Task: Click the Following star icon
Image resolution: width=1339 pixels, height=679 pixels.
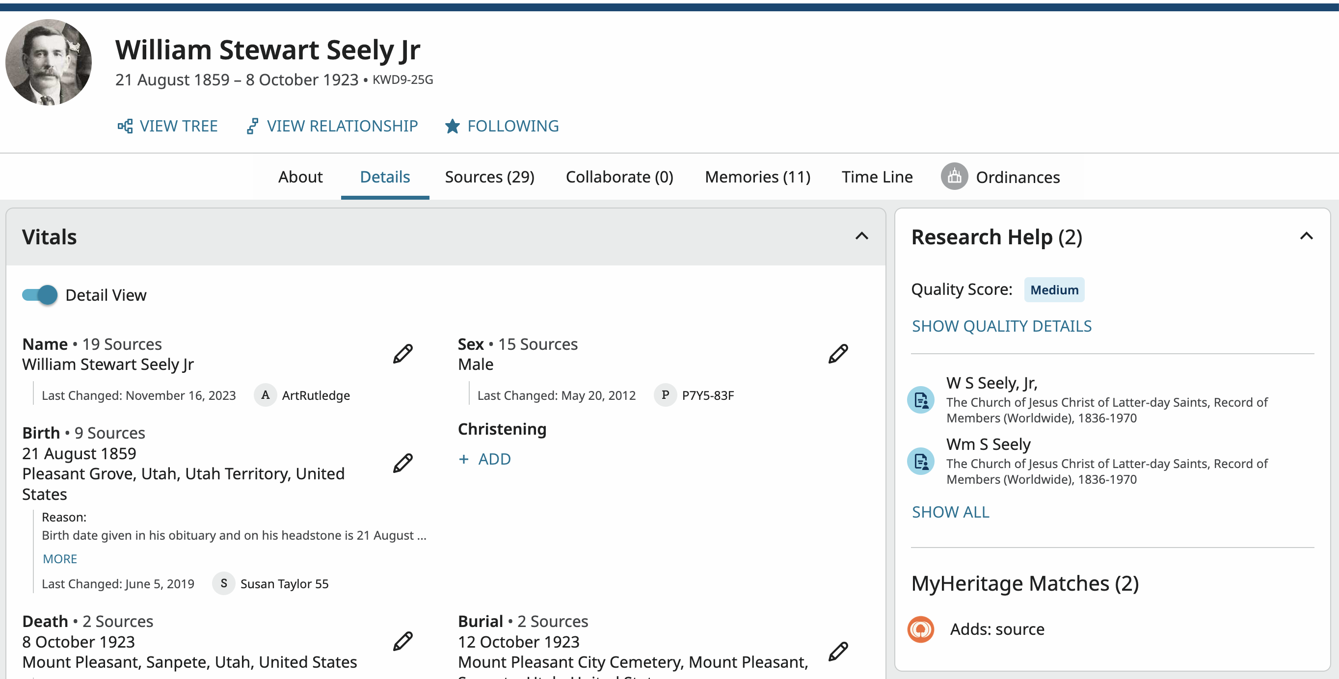Action: click(x=452, y=126)
